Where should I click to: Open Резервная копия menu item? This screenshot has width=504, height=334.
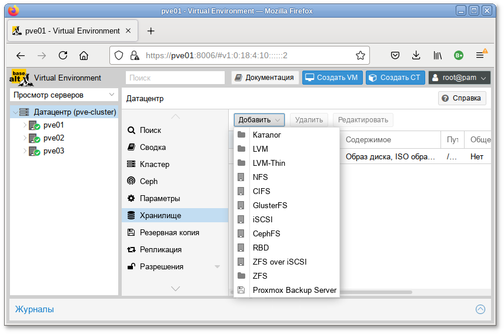pos(175,232)
